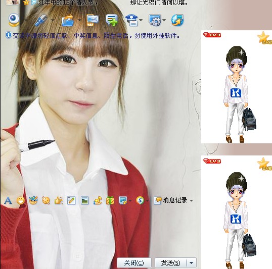Click the send file folder icon
The image size is (272, 269).
[x=68, y=20]
